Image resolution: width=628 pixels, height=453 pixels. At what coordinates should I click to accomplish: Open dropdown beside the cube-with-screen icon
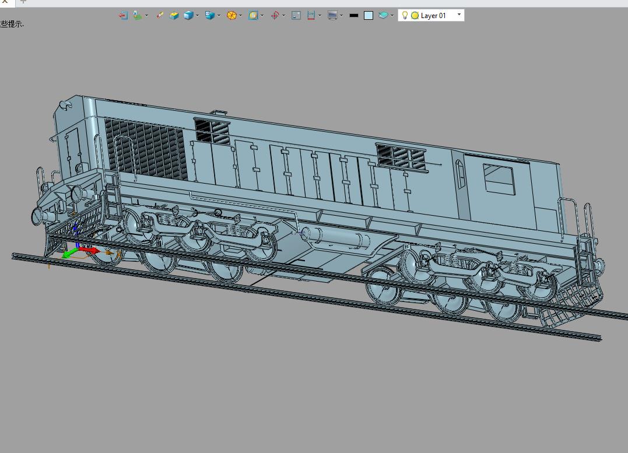pyautogui.click(x=219, y=16)
